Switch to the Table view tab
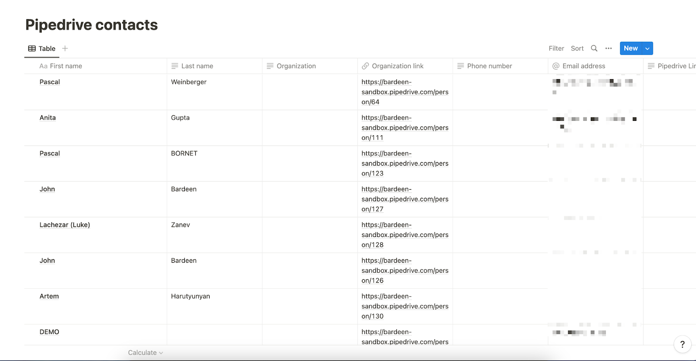This screenshot has height=361, width=696. 42,49
